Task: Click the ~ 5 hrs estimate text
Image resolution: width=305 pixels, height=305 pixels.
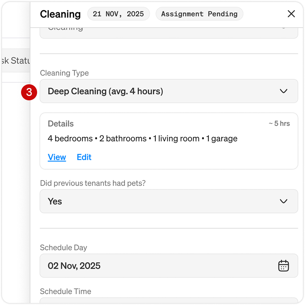Action: pos(279,123)
